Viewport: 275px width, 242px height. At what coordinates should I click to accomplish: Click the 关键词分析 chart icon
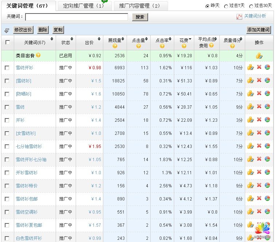point(239,16)
